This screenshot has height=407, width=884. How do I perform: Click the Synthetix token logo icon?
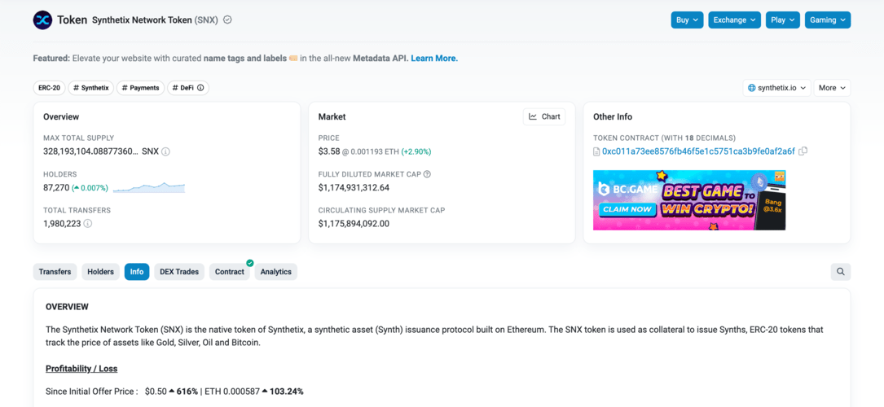pos(42,20)
